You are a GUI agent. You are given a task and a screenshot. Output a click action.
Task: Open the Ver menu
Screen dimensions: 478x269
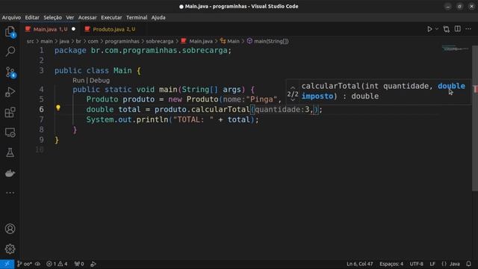(x=69, y=17)
